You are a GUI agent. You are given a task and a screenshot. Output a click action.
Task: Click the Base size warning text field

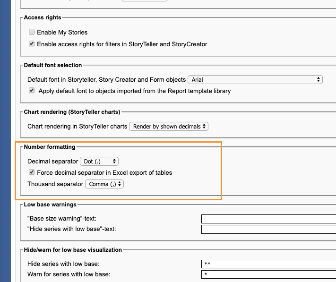tap(269, 219)
